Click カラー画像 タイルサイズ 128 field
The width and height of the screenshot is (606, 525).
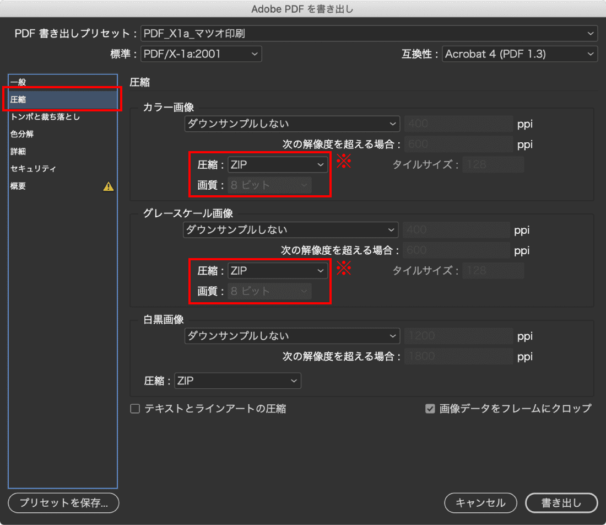click(493, 165)
